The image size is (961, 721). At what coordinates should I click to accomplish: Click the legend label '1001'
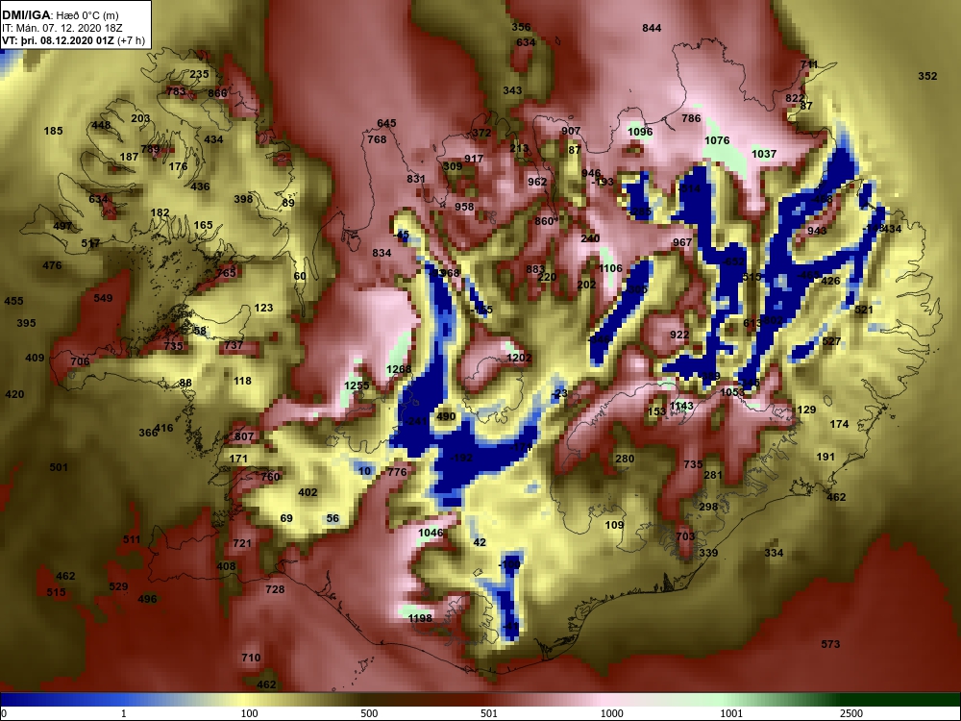coord(731,713)
